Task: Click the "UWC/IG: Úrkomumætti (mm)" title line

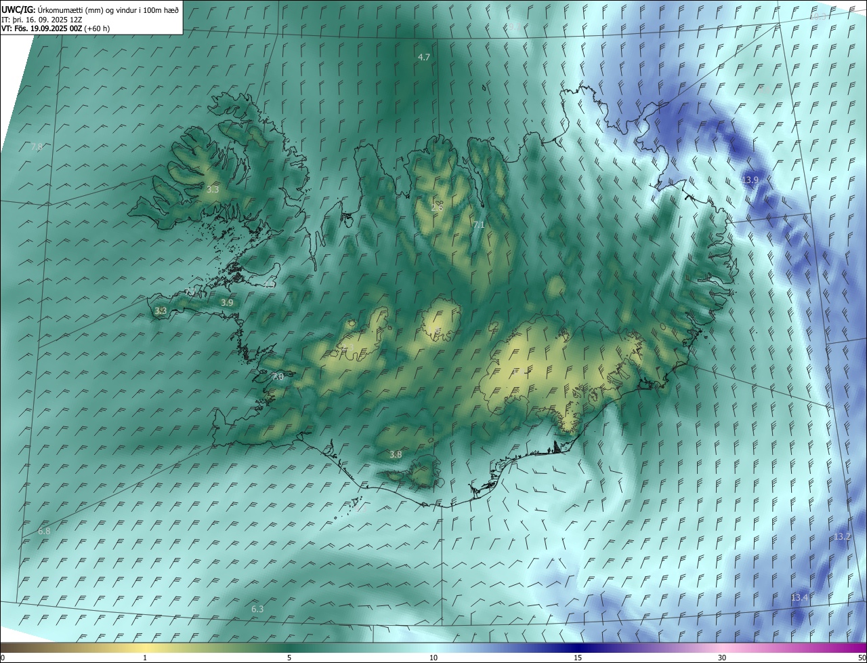Action: tap(90, 9)
